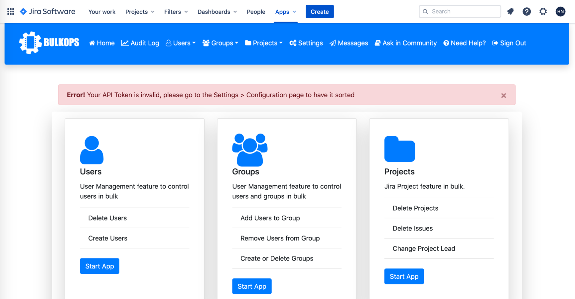Click the large Groups people icon
Screen dimensions: 575x299
tap(250, 150)
